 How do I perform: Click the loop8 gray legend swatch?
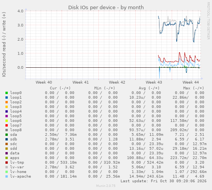coord(7,130)
